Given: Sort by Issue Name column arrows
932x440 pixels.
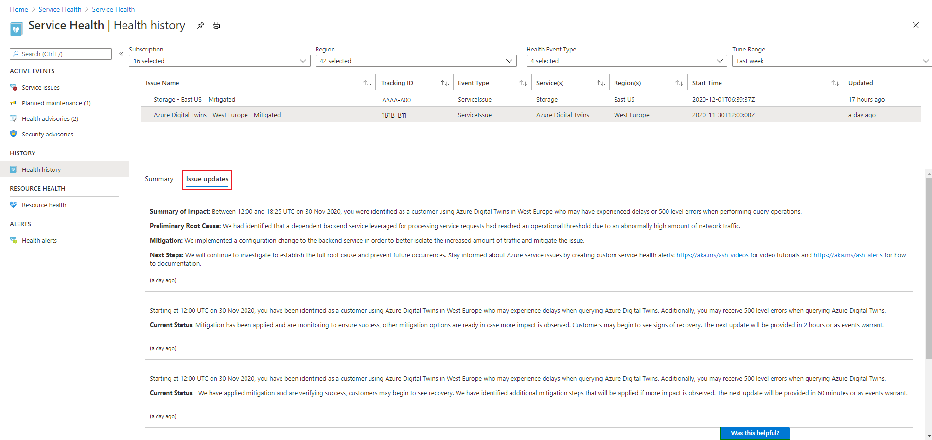Looking at the screenshot, I should (x=367, y=83).
